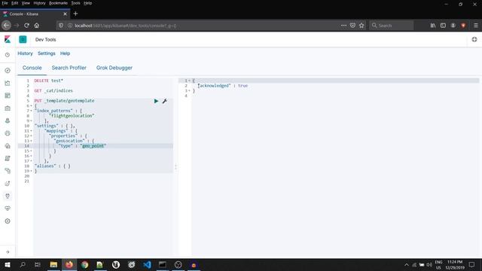Open Machine Learning icon in sidebar
Viewport: 482px width, 271px height.
tap(8, 133)
